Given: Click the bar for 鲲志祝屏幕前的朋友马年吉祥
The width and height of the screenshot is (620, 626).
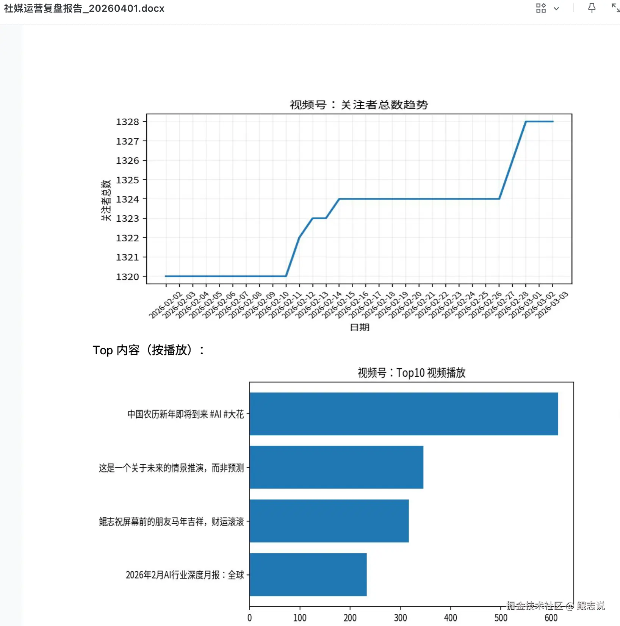Looking at the screenshot, I should 329,521.
